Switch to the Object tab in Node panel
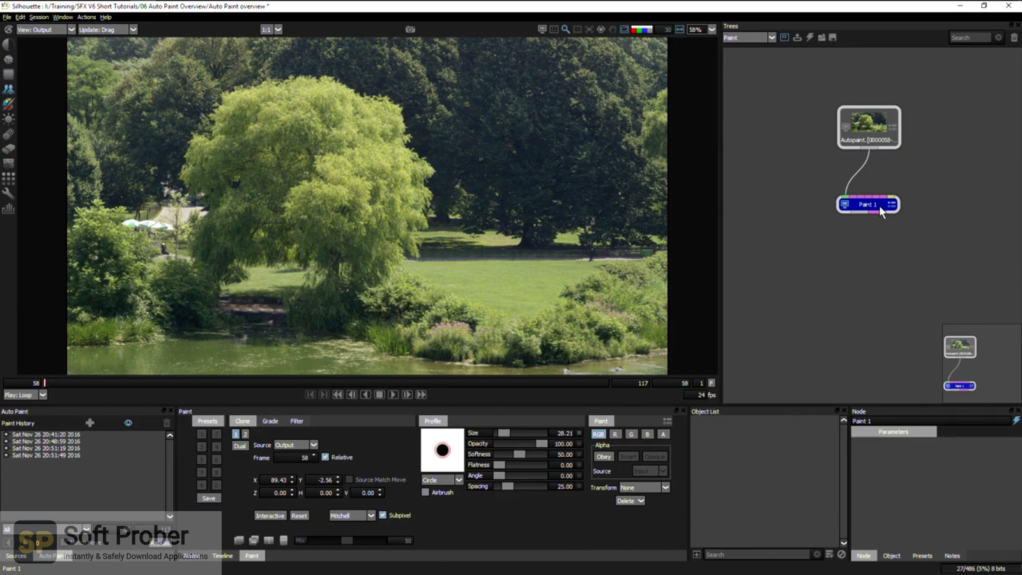The height and width of the screenshot is (575, 1022). [x=892, y=556]
